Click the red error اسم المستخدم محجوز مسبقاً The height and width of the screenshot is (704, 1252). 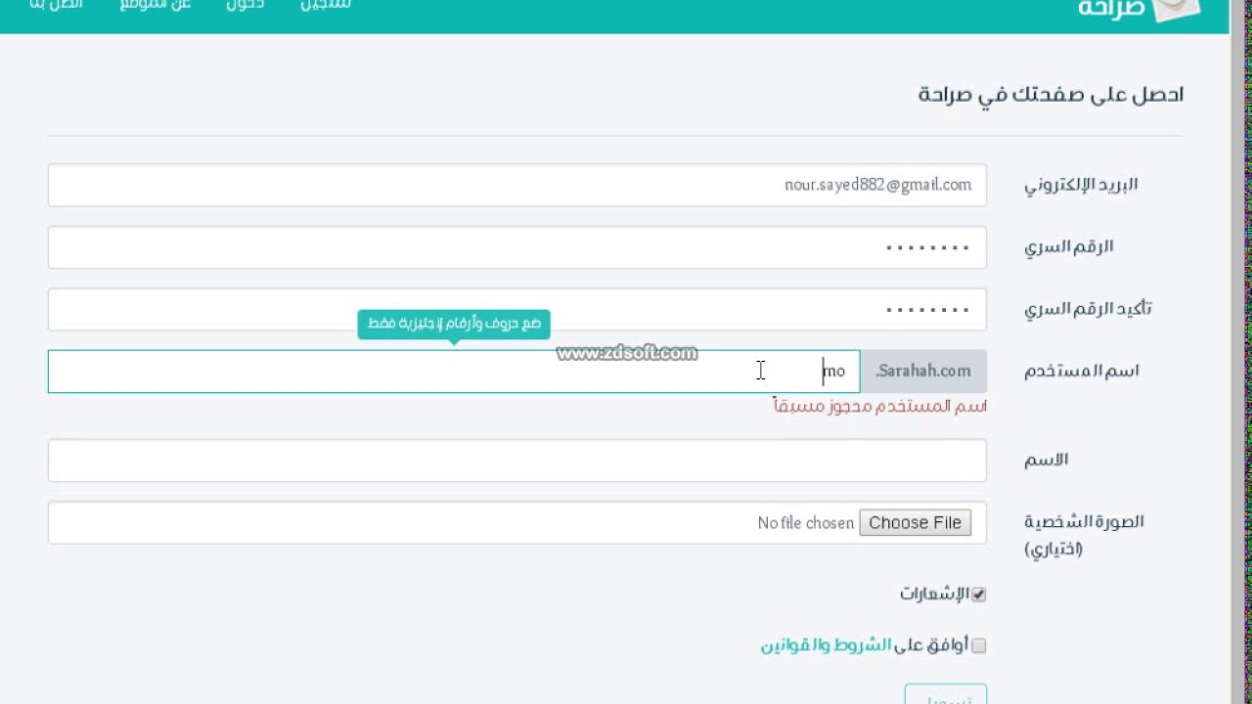pos(880,406)
